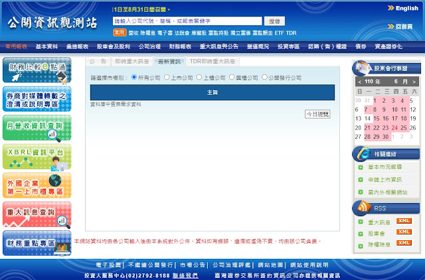Click the green plus icon beside 國內外相關網站

(361, 192)
